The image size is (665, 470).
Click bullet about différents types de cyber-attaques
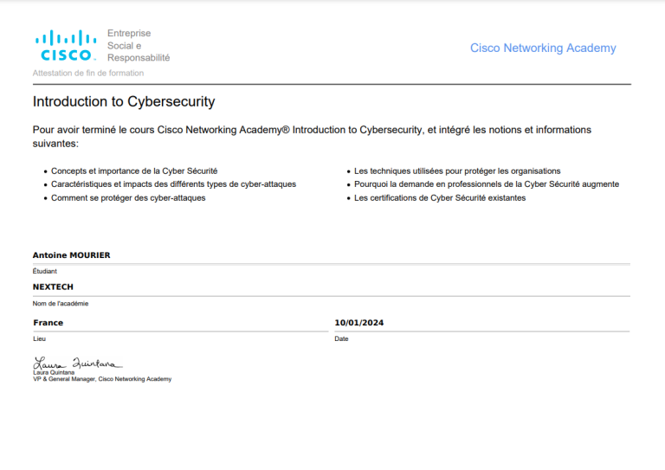(173, 184)
